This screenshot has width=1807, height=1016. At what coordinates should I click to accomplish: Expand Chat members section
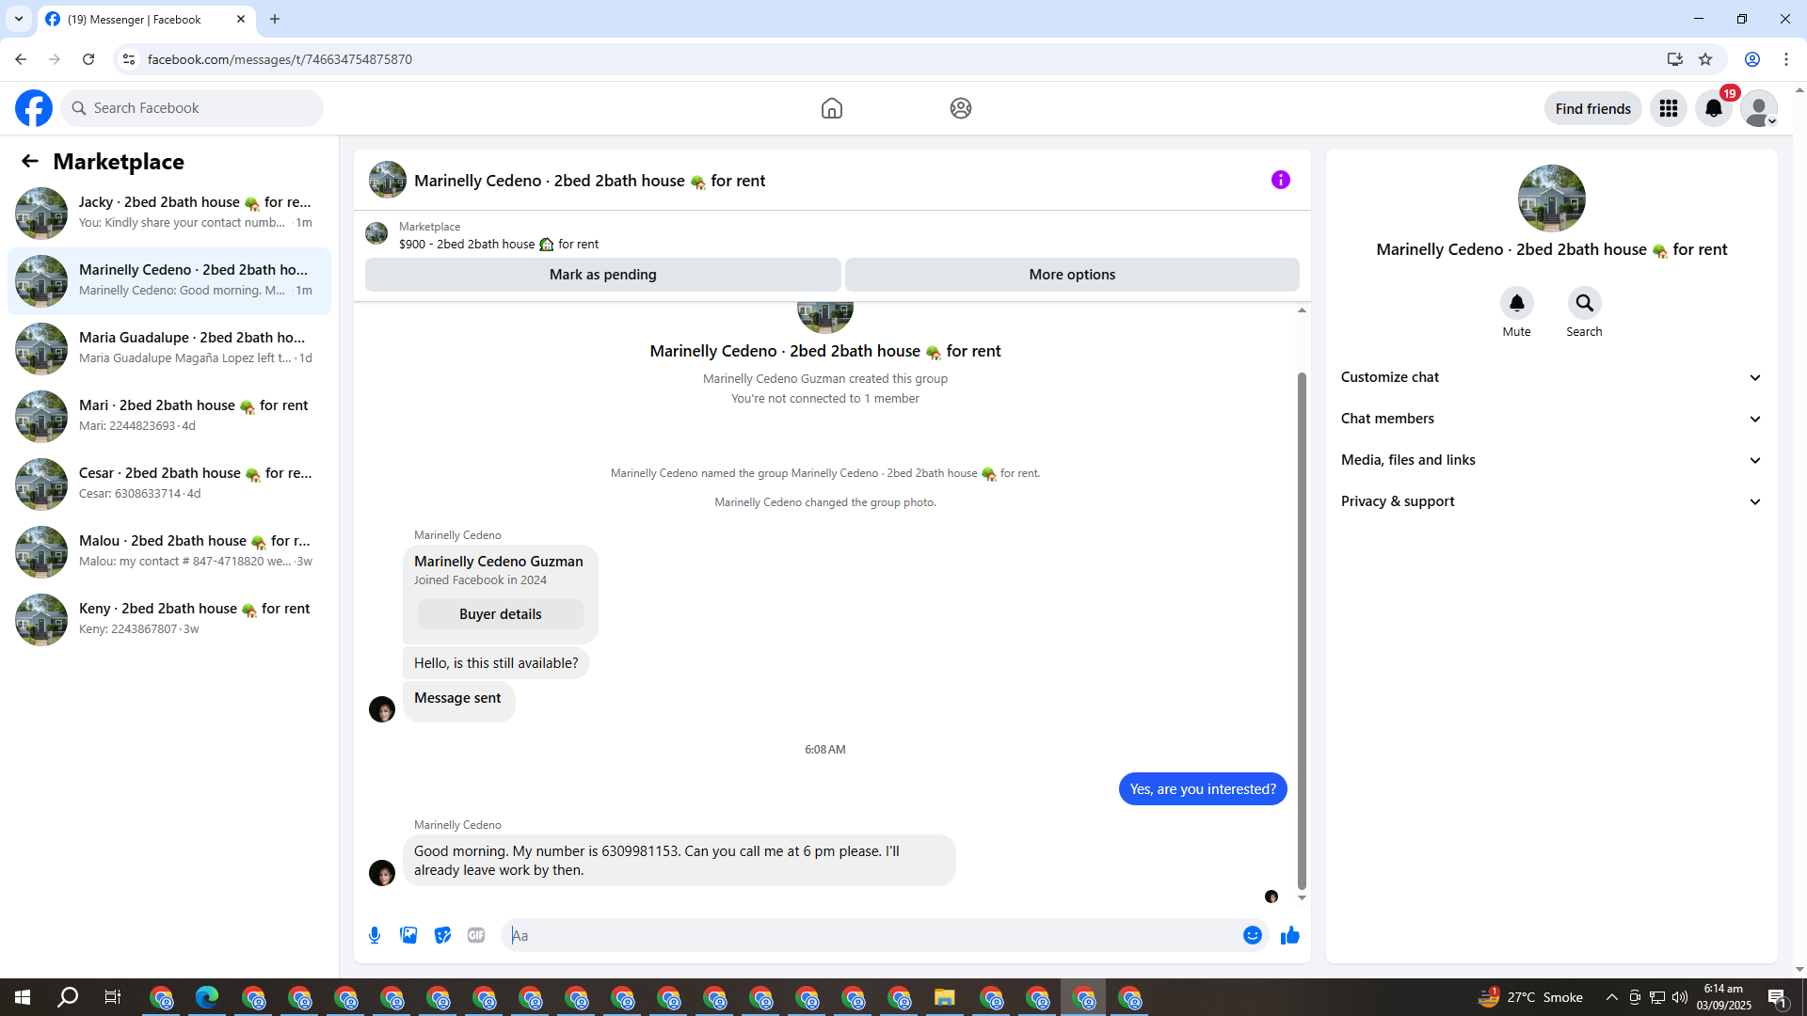(1552, 419)
